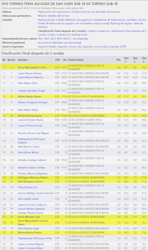148x250 pixels.
Task: Open player Amador Andujar Gabriel
Action: tap(32, 160)
